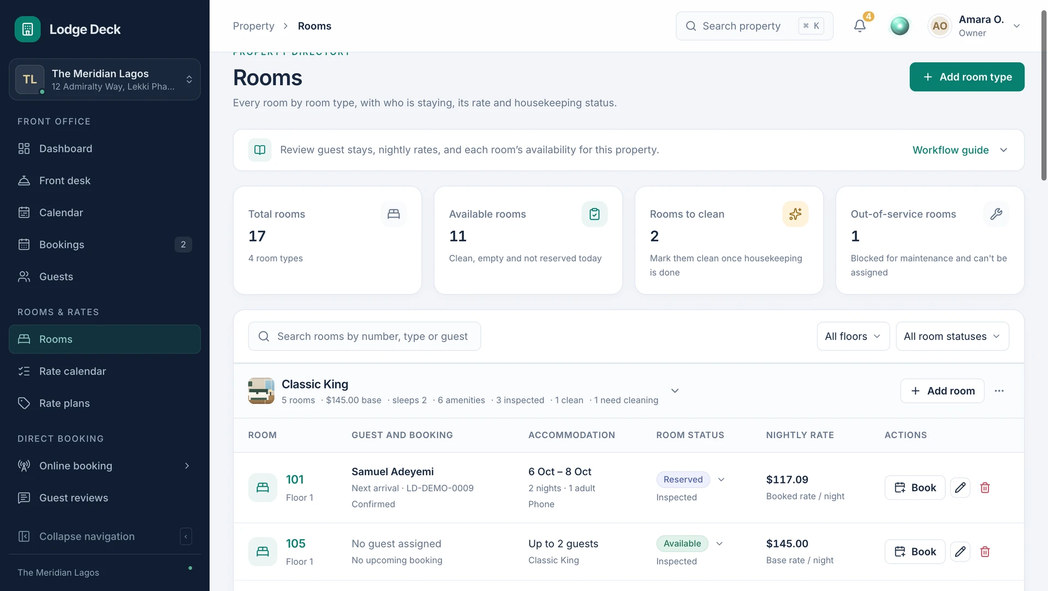This screenshot has height=591, width=1048.
Task: Open Guest reviews in sidebar
Action: coord(105,498)
